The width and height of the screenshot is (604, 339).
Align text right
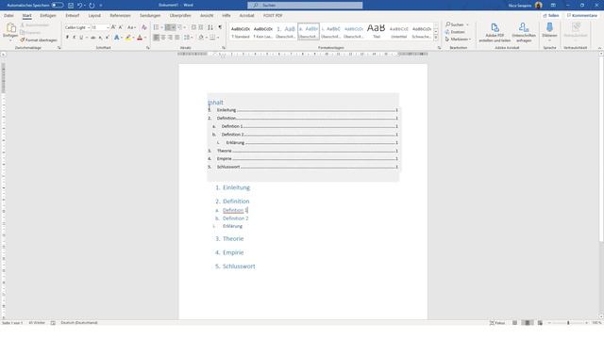tap(170, 38)
